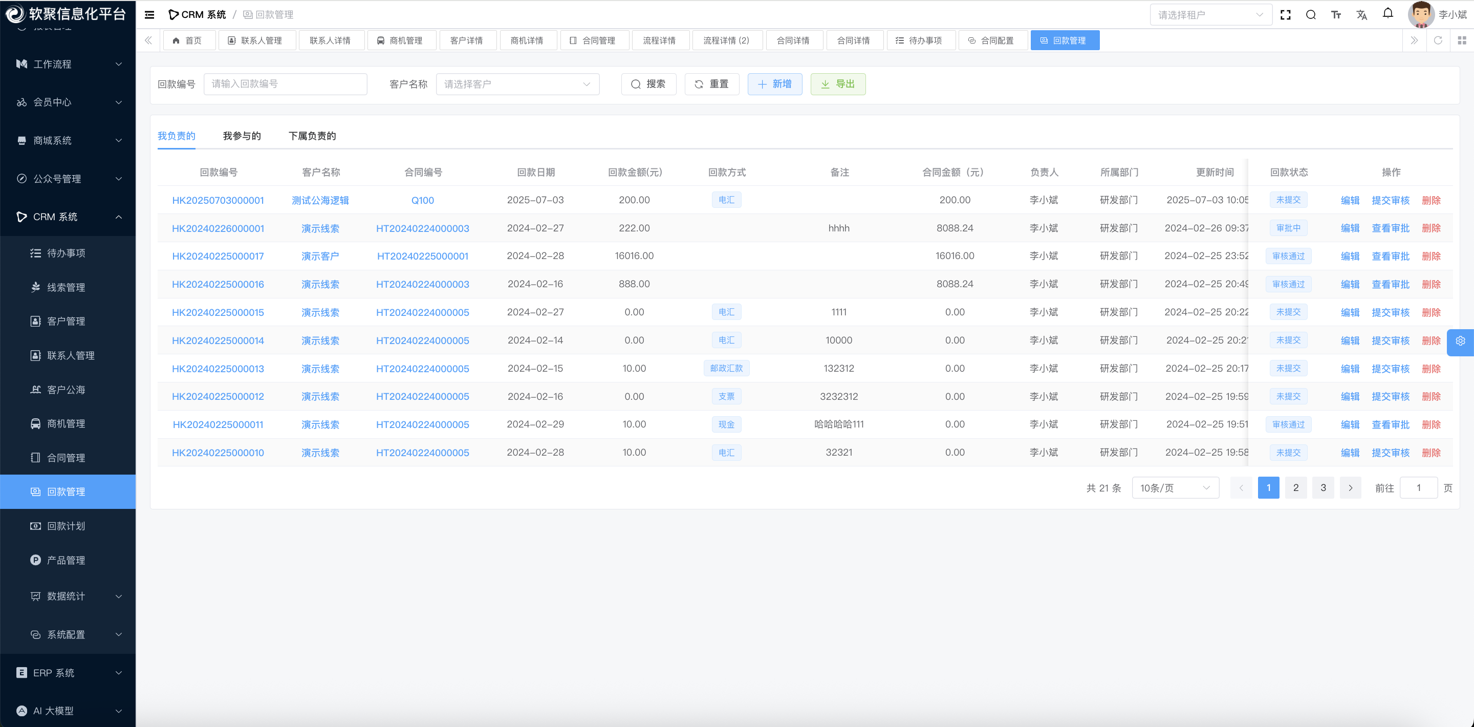Screen dimensions: 1474x727
Task: Open the font size setting icon
Action: click(1335, 15)
